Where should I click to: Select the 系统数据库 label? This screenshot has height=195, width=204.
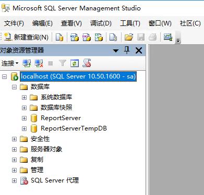click(x=56, y=97)
